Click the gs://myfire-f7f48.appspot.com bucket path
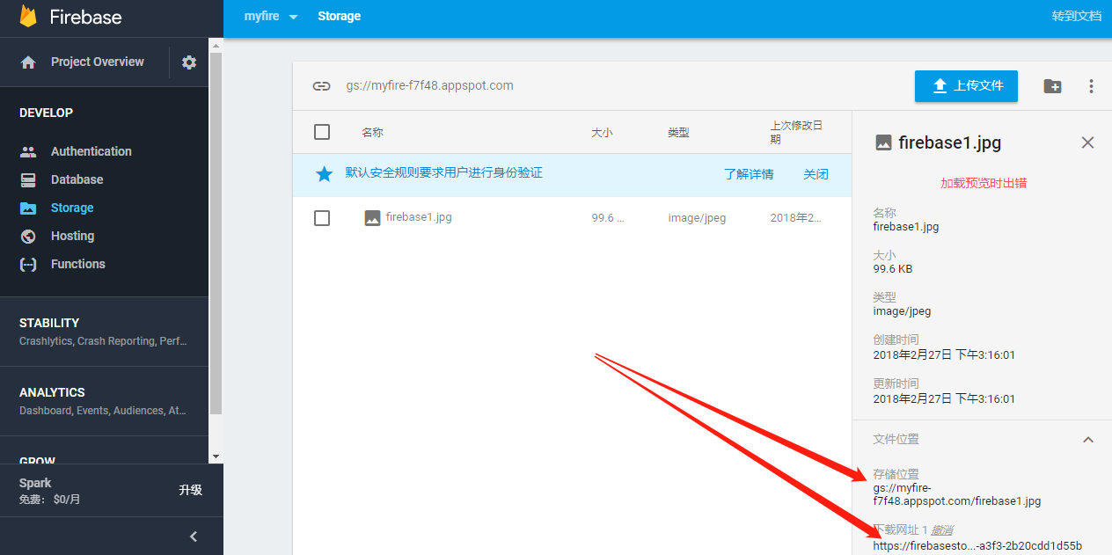 coord(429,85)
